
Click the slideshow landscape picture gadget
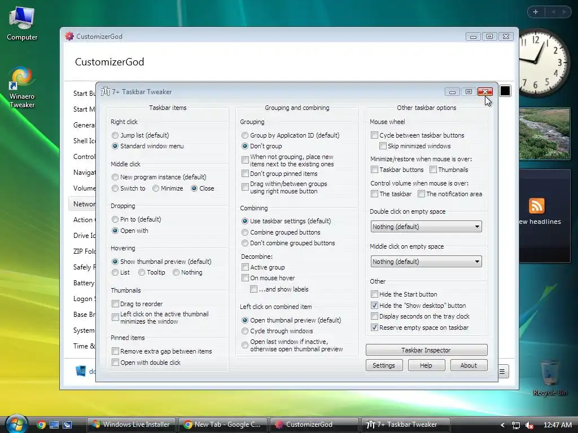tap(545, 134)
